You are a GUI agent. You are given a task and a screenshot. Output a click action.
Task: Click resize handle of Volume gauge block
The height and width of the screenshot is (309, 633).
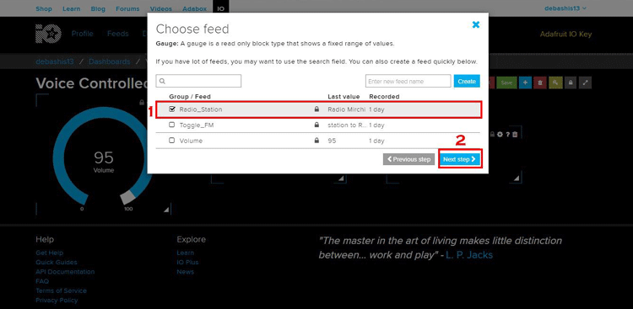tap(166, 210)
